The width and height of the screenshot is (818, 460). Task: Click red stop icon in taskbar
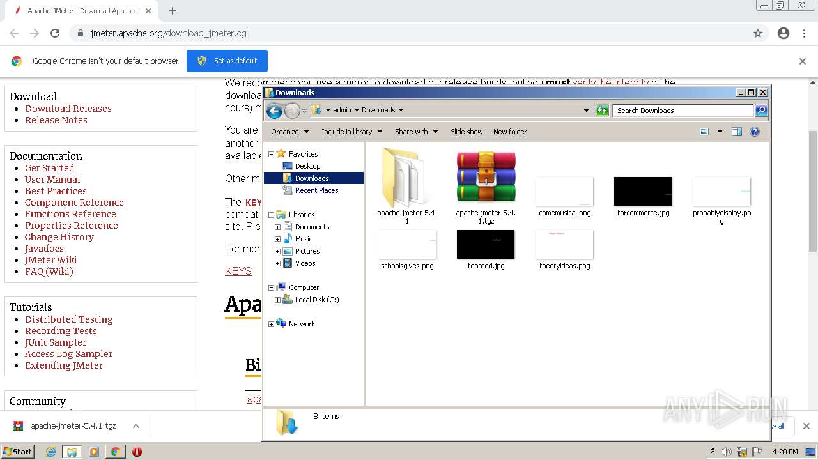pyautogui.click(x=137, y=452)
